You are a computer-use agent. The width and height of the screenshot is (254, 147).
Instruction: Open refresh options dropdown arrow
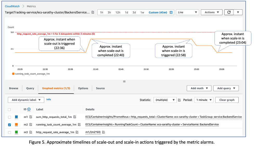tap(238, 12)
